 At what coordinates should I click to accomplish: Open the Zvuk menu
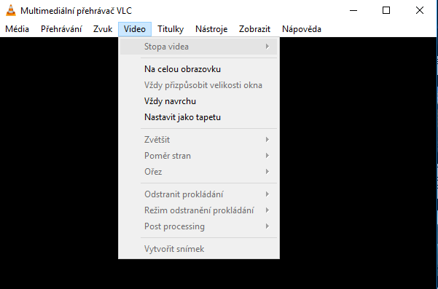[x=103, y=29]
